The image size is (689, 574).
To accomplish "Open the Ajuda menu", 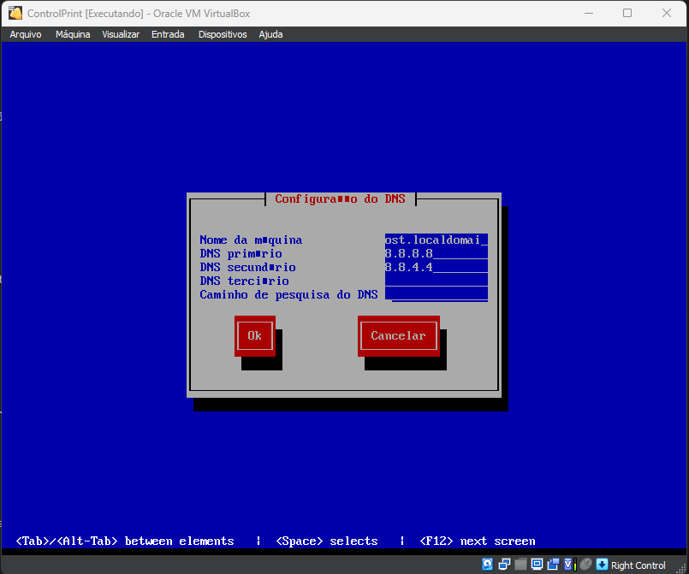I will [270, 34].
